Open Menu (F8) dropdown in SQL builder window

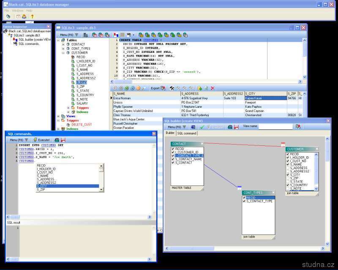(177, 127)
